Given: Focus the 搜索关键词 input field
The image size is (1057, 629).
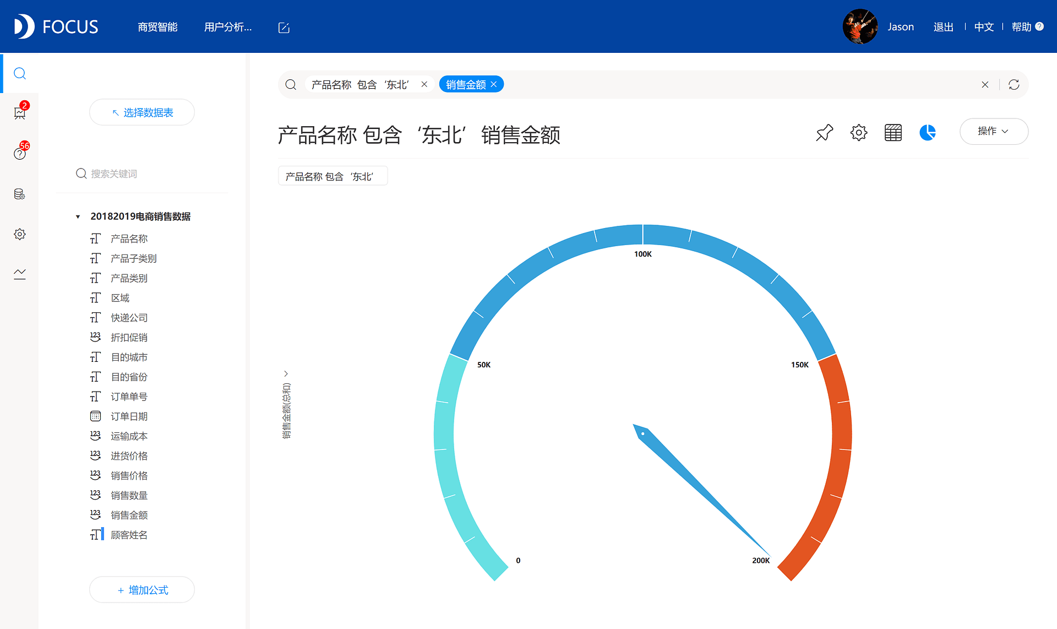Looking at the screenshot, I should [143, 173].
